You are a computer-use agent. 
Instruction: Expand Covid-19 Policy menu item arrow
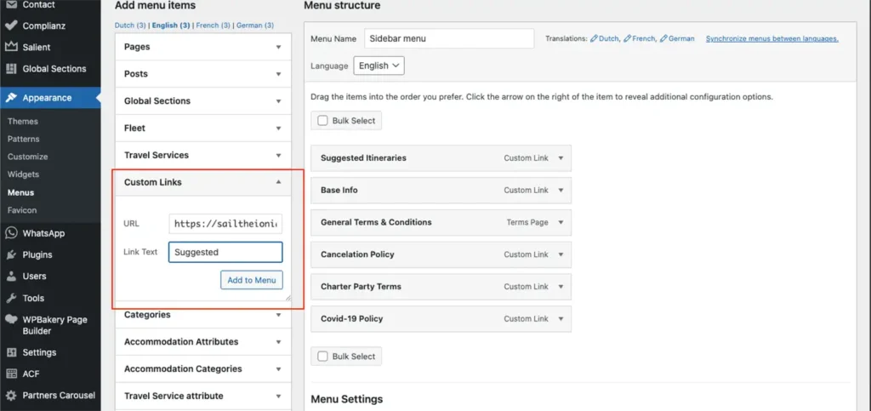[x=561, y=319]
